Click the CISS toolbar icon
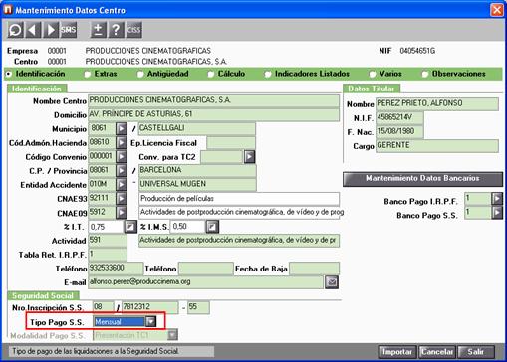Screen dimensions: 507x362 click(x=133, y=30)
